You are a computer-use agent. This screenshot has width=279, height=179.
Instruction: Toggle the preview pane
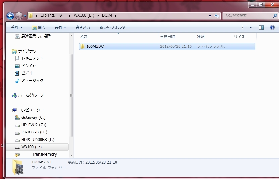click(261, 27)
